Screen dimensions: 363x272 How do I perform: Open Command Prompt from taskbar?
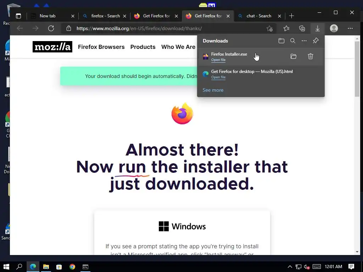click(85, 267)
